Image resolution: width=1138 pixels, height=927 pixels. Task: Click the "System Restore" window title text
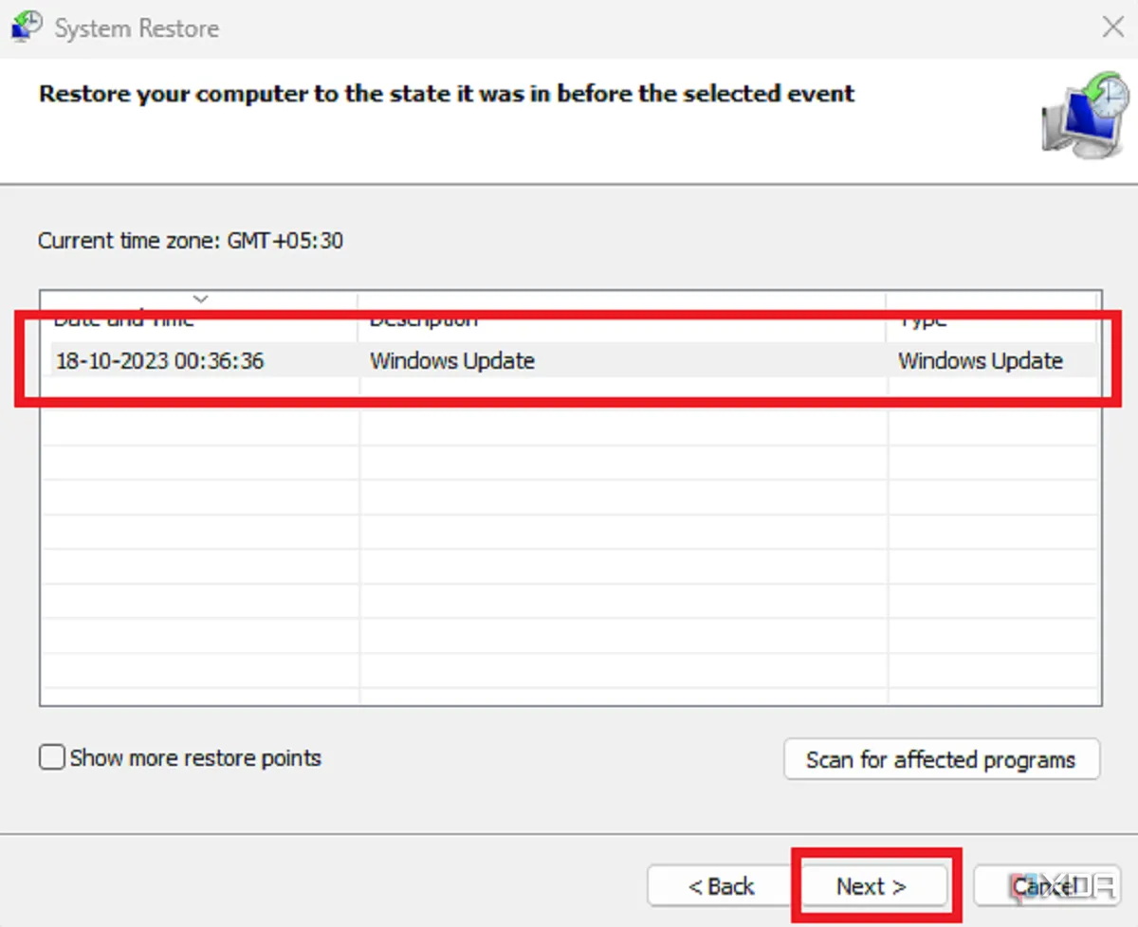click(137, 28)
